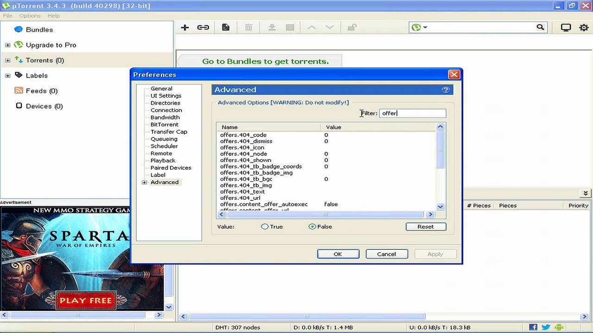Click the detail pane horizontal scrollbar thumb
Image resolution: width=593 pixels, height=333 pixels.
point(307,316)
